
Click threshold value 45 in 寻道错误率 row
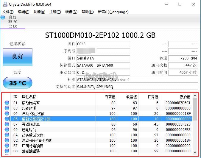click(156, 124)
